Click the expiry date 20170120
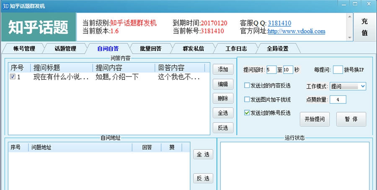The image size is (377, 190). click(x=214, y=23)
